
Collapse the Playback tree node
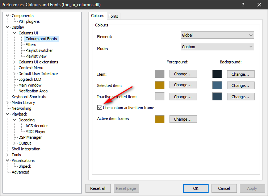(x=8, y=114)
